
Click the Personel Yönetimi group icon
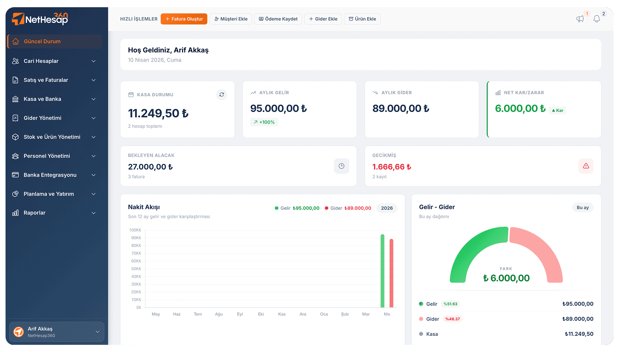point(15,156)
